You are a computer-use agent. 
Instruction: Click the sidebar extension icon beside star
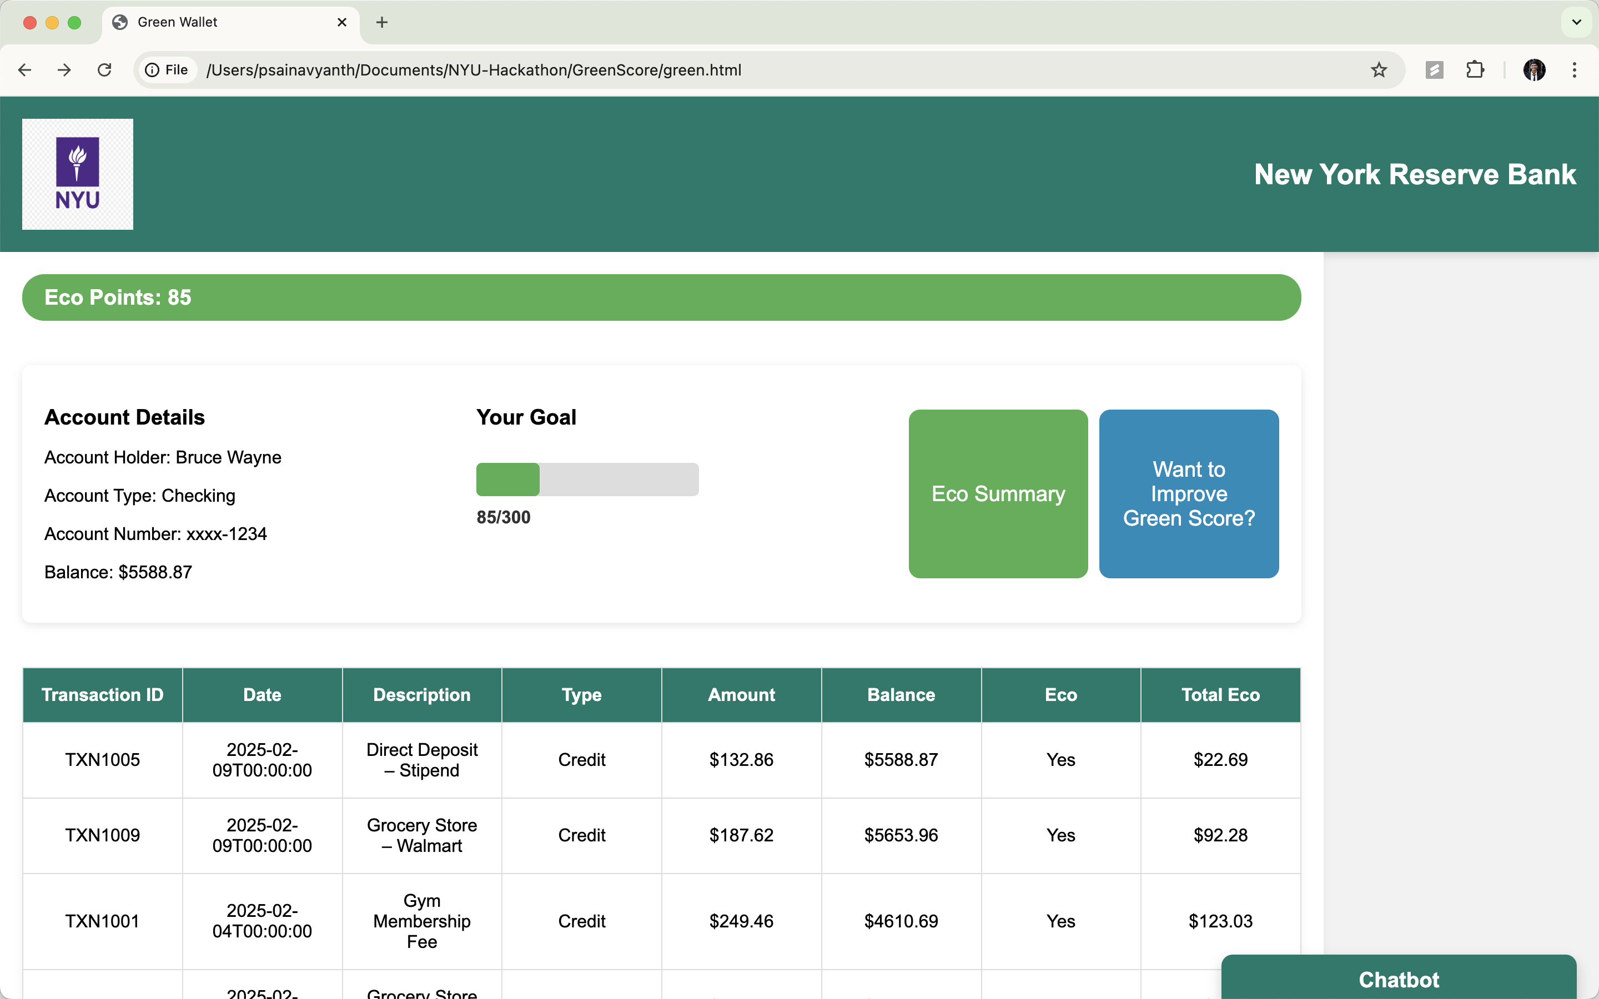[1434, 70]
